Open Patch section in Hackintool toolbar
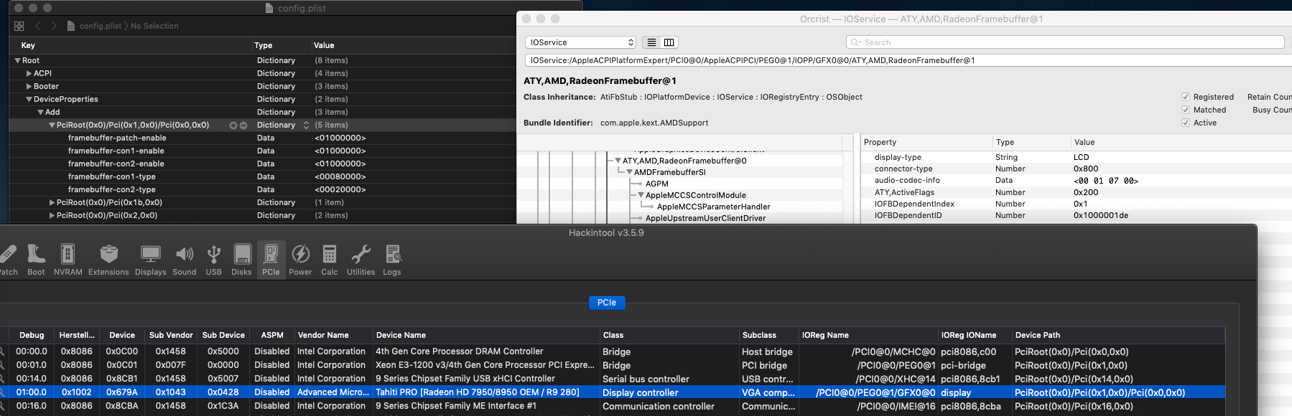Viewport: 1292px width, 416px height. coord(8,259)
